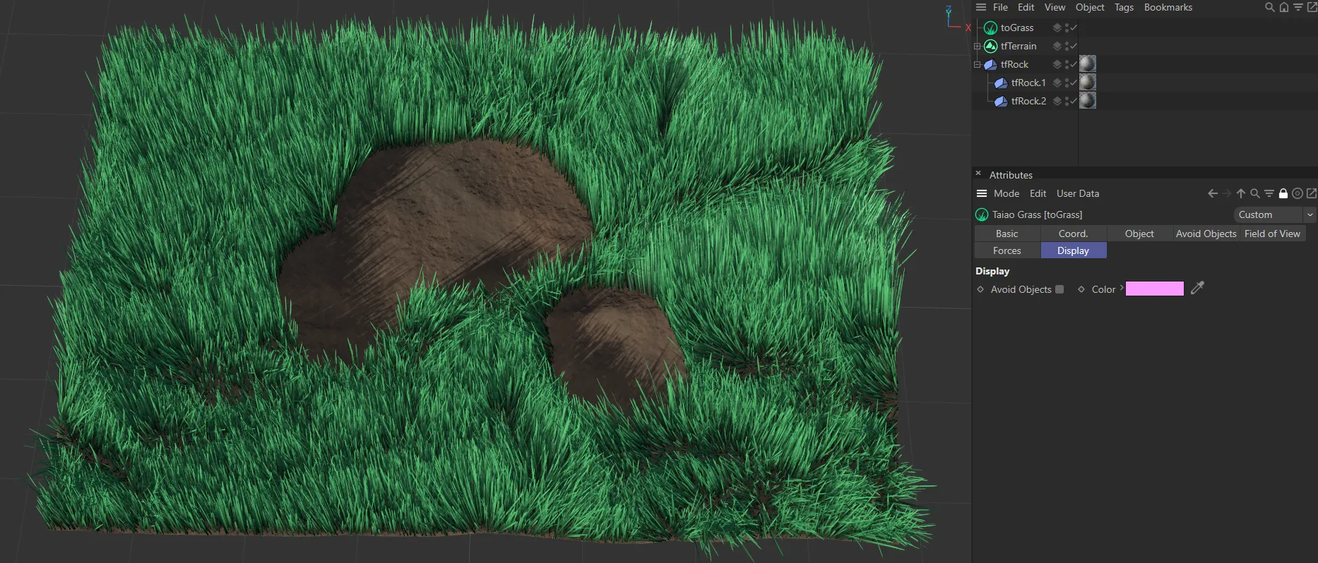Click the tfTerrain terrain object icon
1318x563 pixels.
[x=990, y=47]
